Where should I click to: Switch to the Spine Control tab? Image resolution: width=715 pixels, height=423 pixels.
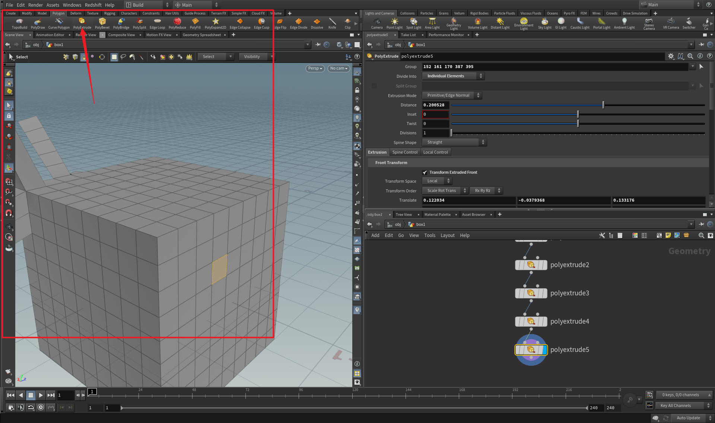pyautogui.click(x=405, y=152)
